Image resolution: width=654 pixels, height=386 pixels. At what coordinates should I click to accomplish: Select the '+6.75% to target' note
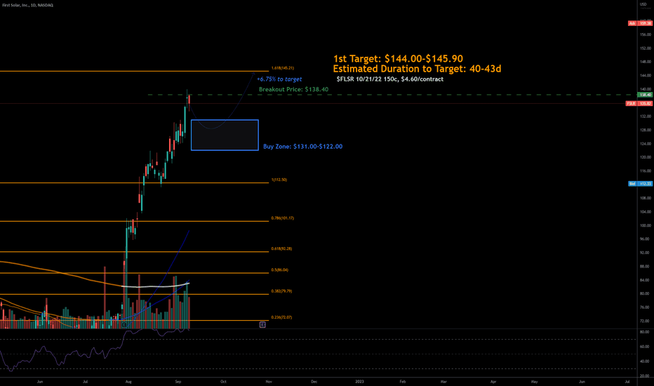279,79
